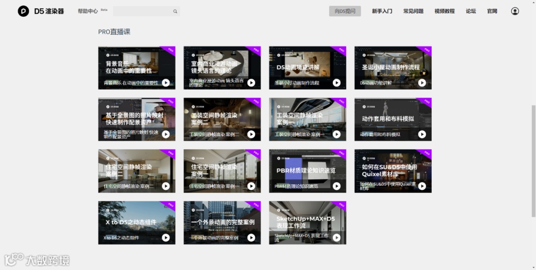The width and height of the screenshot is (536, 270).
Task: Click the 帮助中心 Beta link
Action: [x=92, y=11]
